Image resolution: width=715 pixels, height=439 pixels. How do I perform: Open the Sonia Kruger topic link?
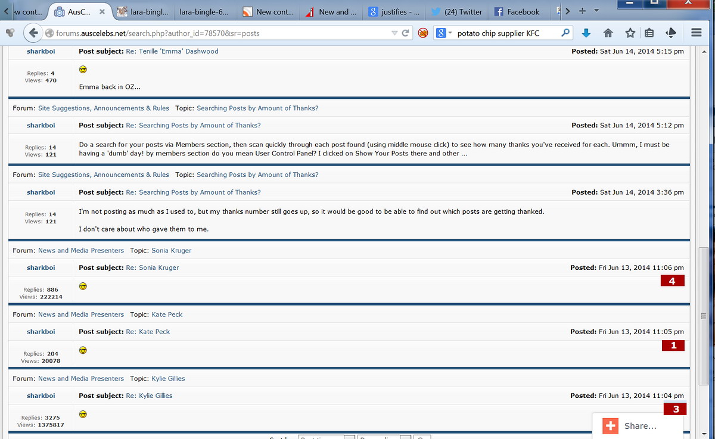click(172, 250)
